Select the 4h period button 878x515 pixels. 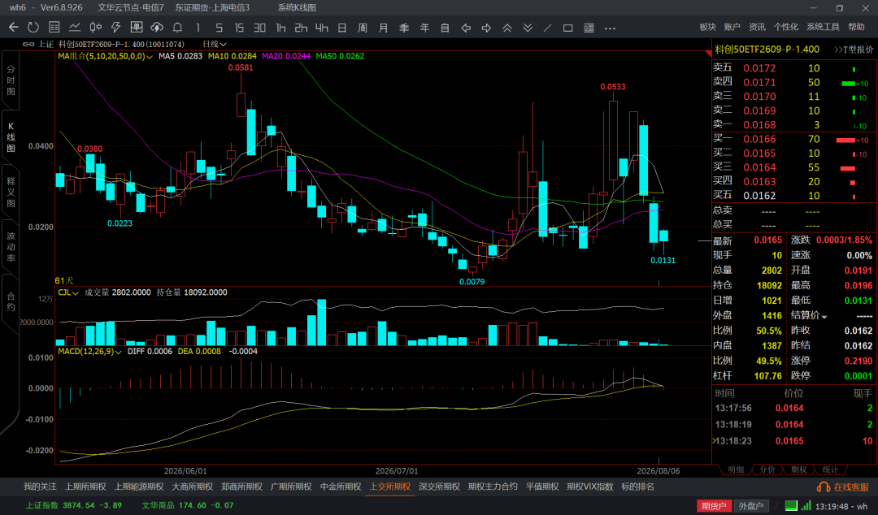[x=321, y=28]
